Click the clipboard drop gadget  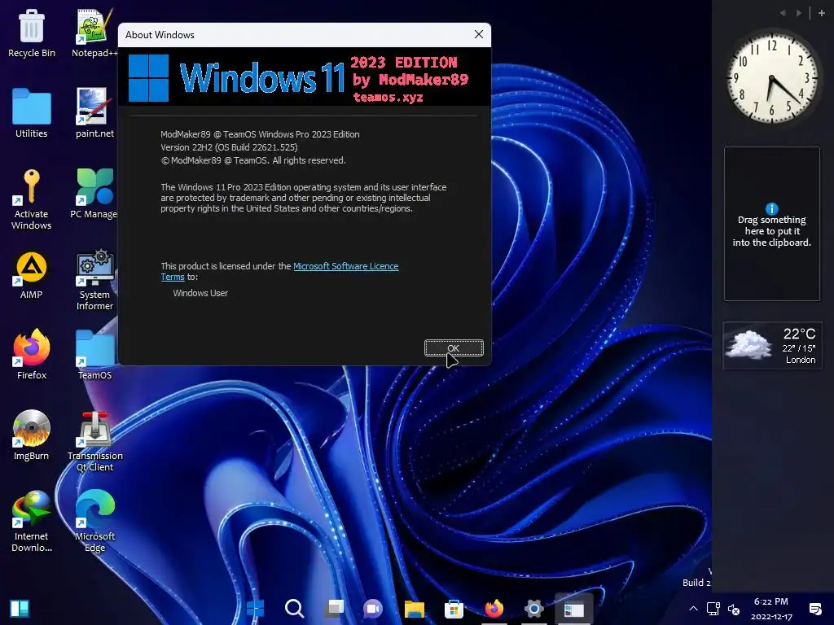(772, 224)
